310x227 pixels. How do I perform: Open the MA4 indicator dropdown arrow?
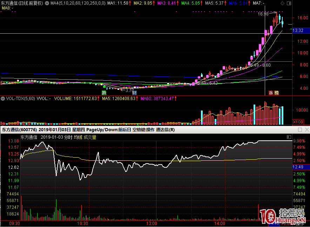[46, 3]
